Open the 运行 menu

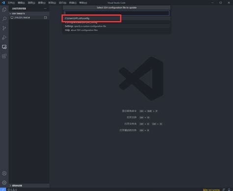click(62, 3)
